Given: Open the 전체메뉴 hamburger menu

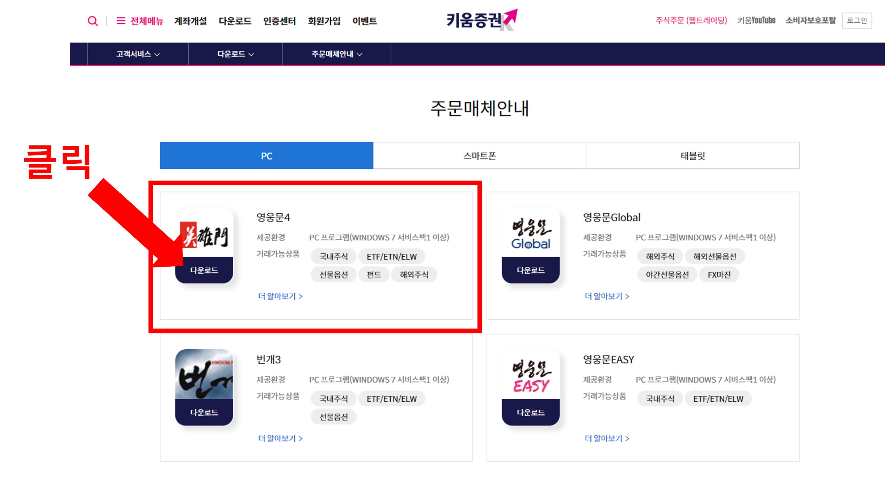Looking at the screenshot, I should point(140,21).
